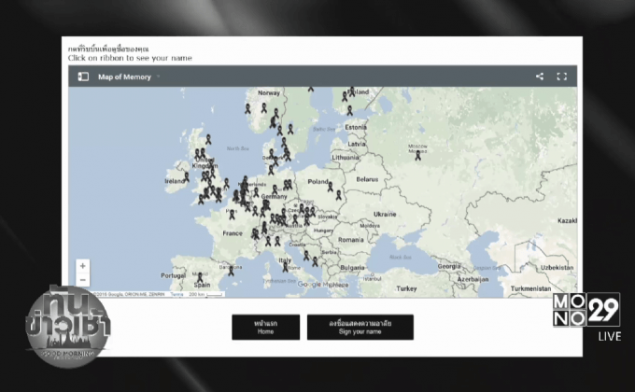The image size is (635, 392).
Task: Zoom out with the minus button
Action: 83,279
